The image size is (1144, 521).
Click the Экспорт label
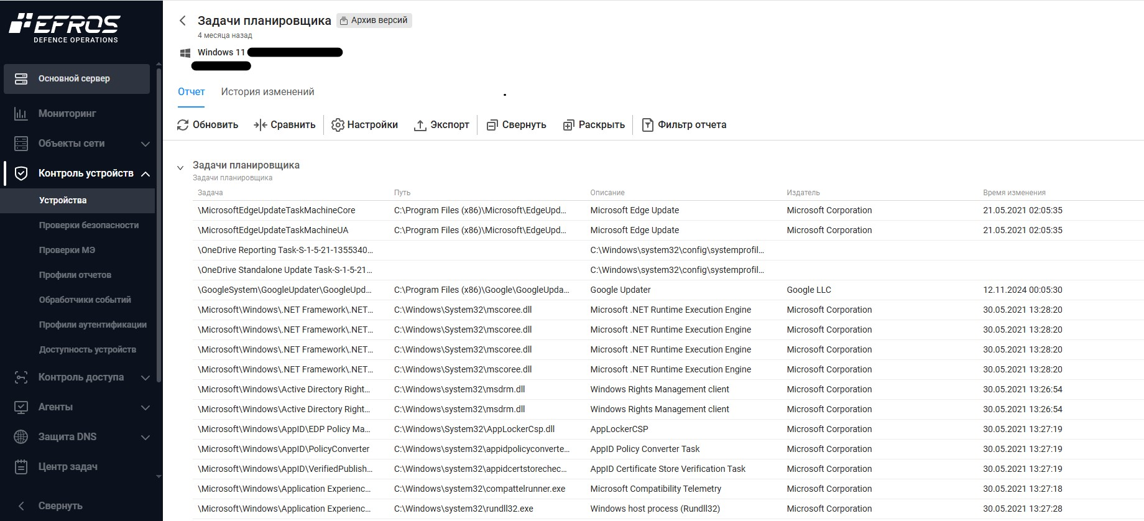pyautogui.click(x=450, y=125)
